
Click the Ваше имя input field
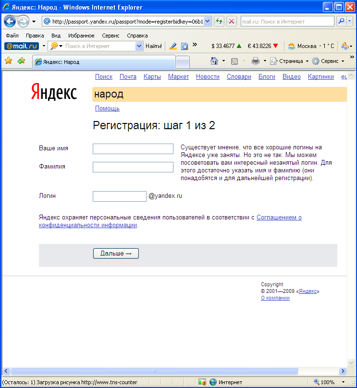133,149
